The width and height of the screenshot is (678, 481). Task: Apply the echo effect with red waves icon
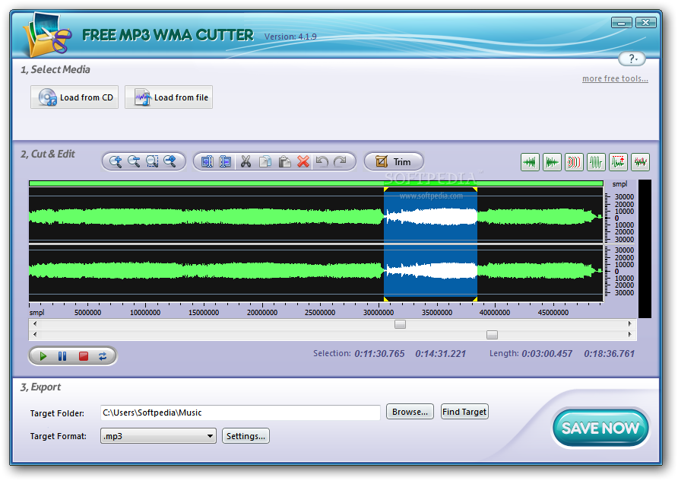(574, 162)
